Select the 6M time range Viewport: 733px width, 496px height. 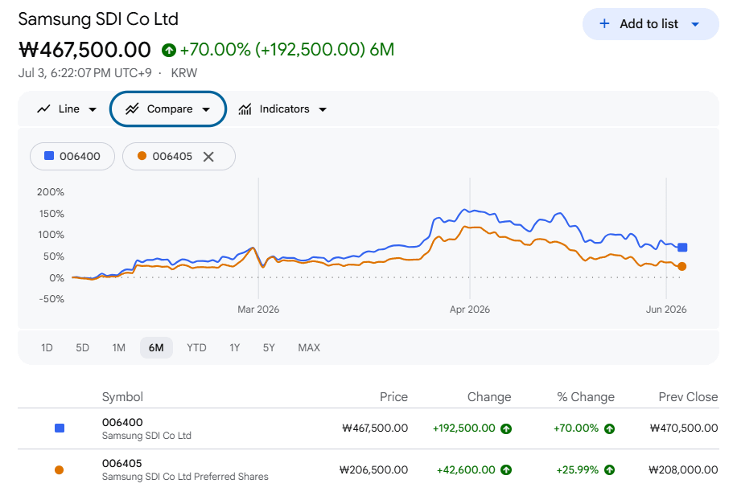(x=156, y=347)
